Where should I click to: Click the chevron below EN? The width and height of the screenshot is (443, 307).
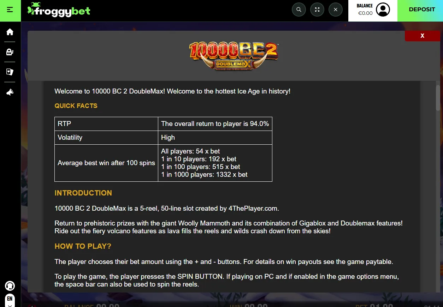click(10, 305)
